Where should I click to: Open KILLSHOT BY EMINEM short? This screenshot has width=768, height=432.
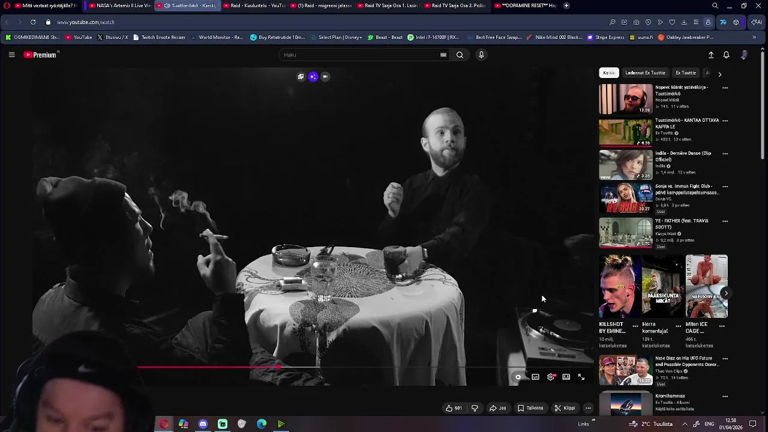pos(619,286)
